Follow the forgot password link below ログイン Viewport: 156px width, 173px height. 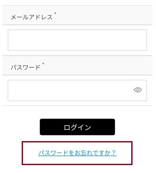[77, 153]
